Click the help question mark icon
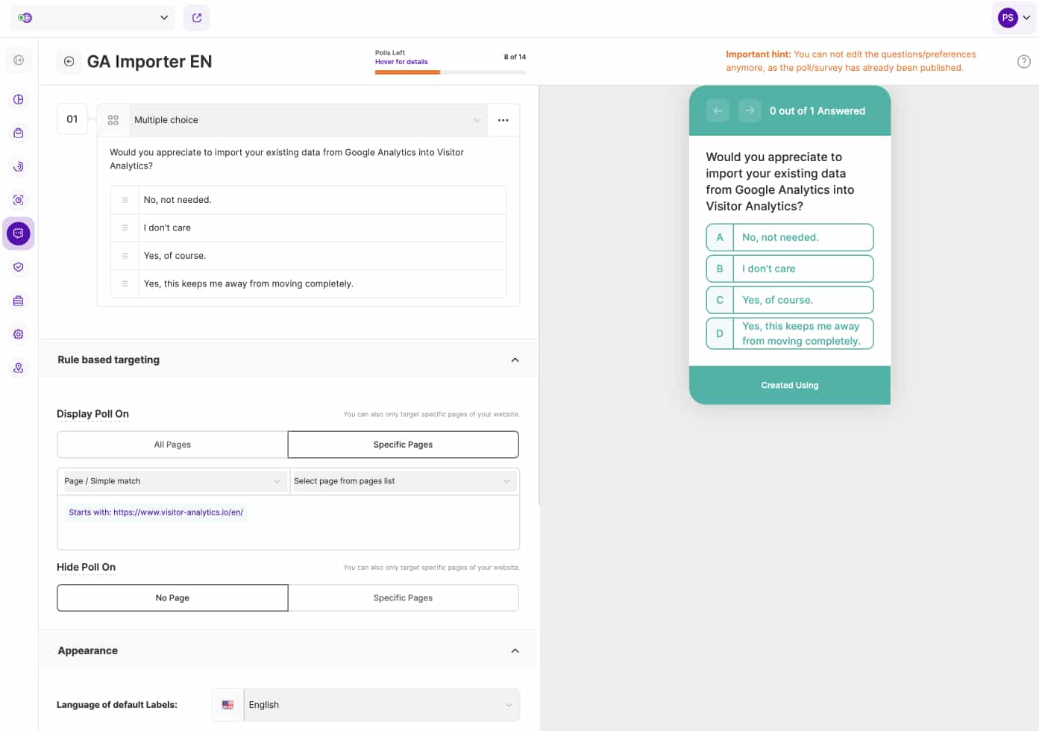Image resolution: width=1039 pixels, height=731 pixels. tap(1023, 62)
